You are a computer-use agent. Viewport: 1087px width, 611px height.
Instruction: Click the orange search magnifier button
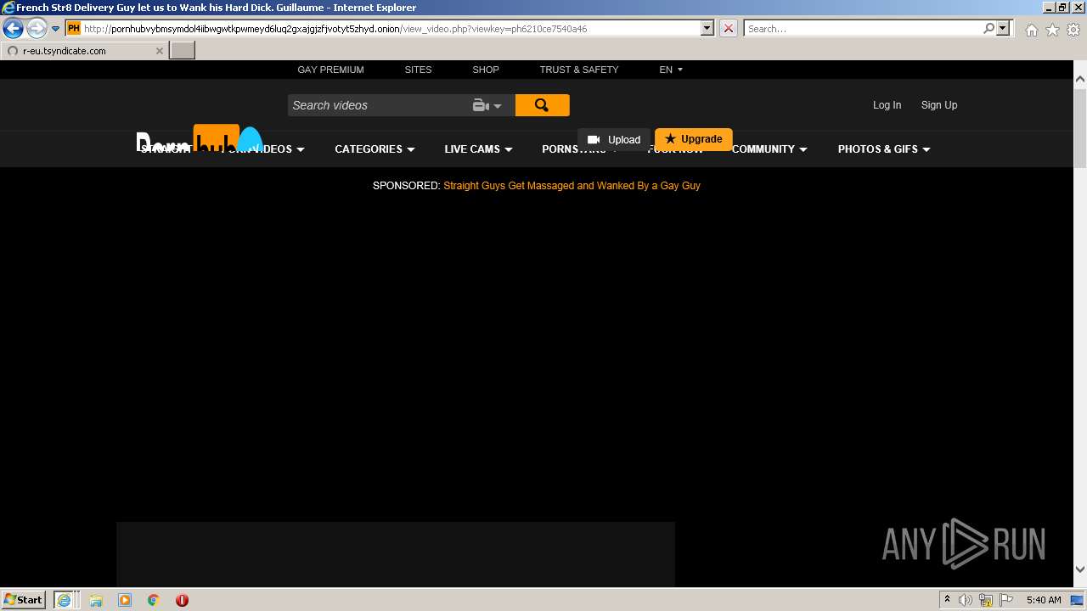coord(542,105)
